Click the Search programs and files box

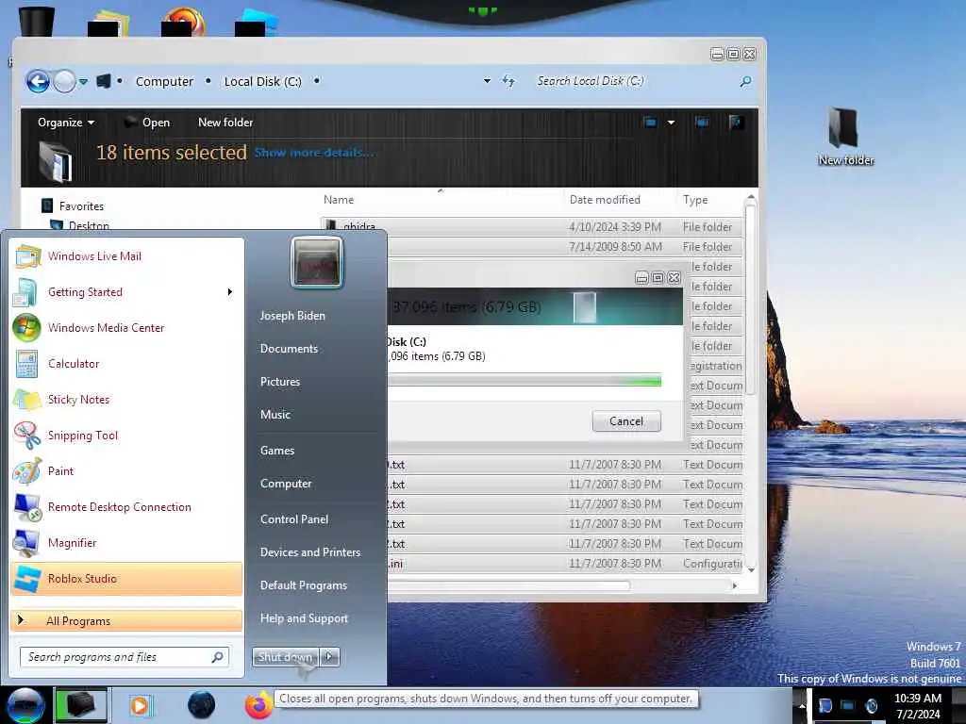(x=125, y=657)
